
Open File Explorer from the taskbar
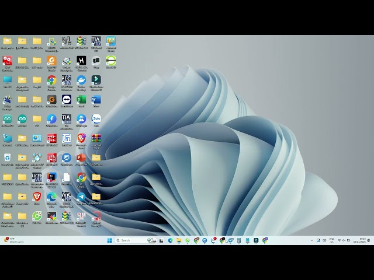(179, 240)
